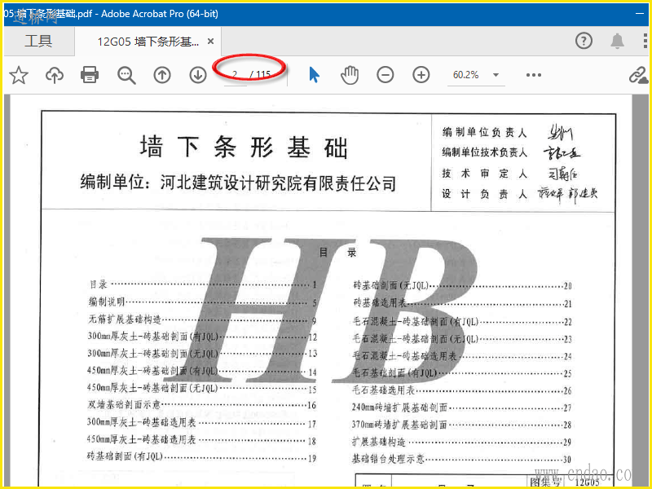
Task: Switch to the 12G05 墙下条形基础 document tab
Action: point(148,42)
